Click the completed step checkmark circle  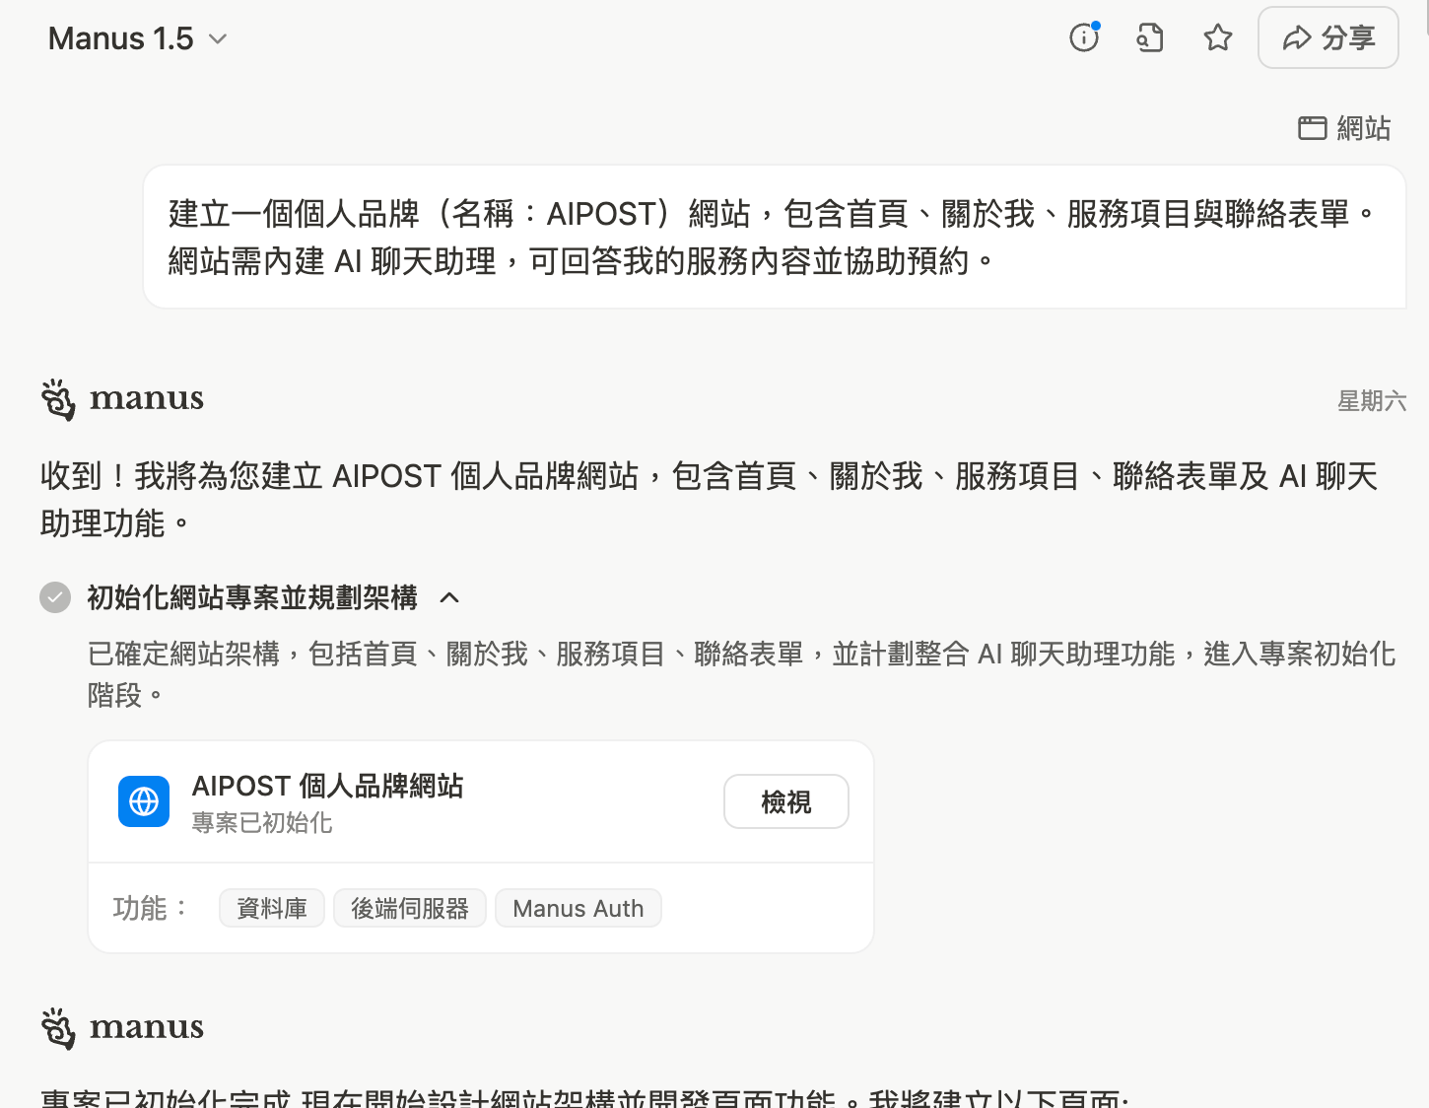[x=55, y=597]
